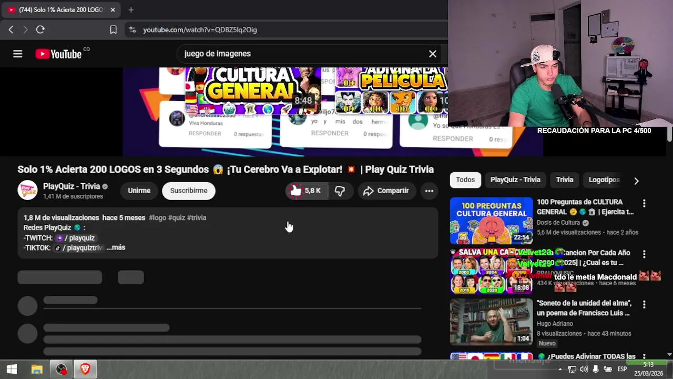
Task: Go back with the browser back arrow
Action: 11,30
